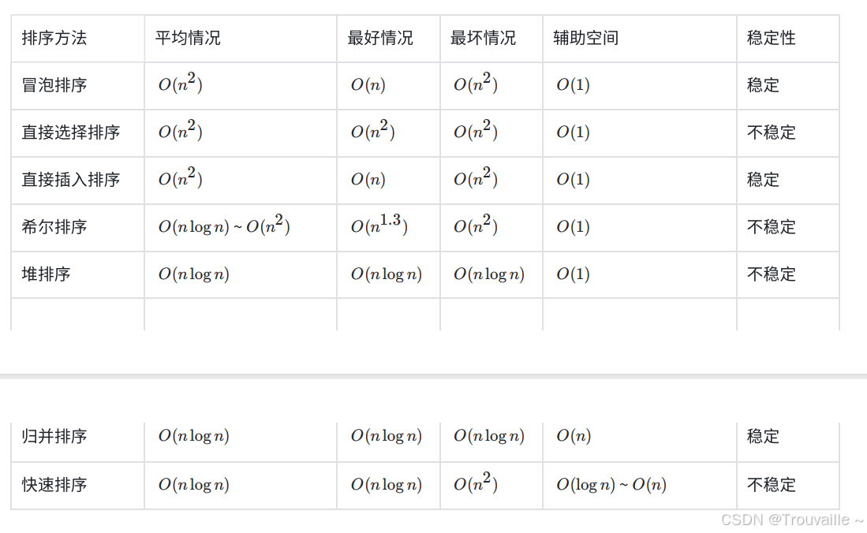Select the 快速排序 row label
The width and height of the screenshot is (867, 533).
click(54, 485)
